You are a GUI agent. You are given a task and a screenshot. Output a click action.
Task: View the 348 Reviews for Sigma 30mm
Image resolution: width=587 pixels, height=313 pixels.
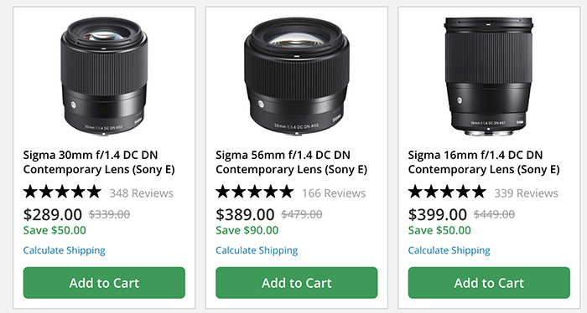click(x=141, y=193)
